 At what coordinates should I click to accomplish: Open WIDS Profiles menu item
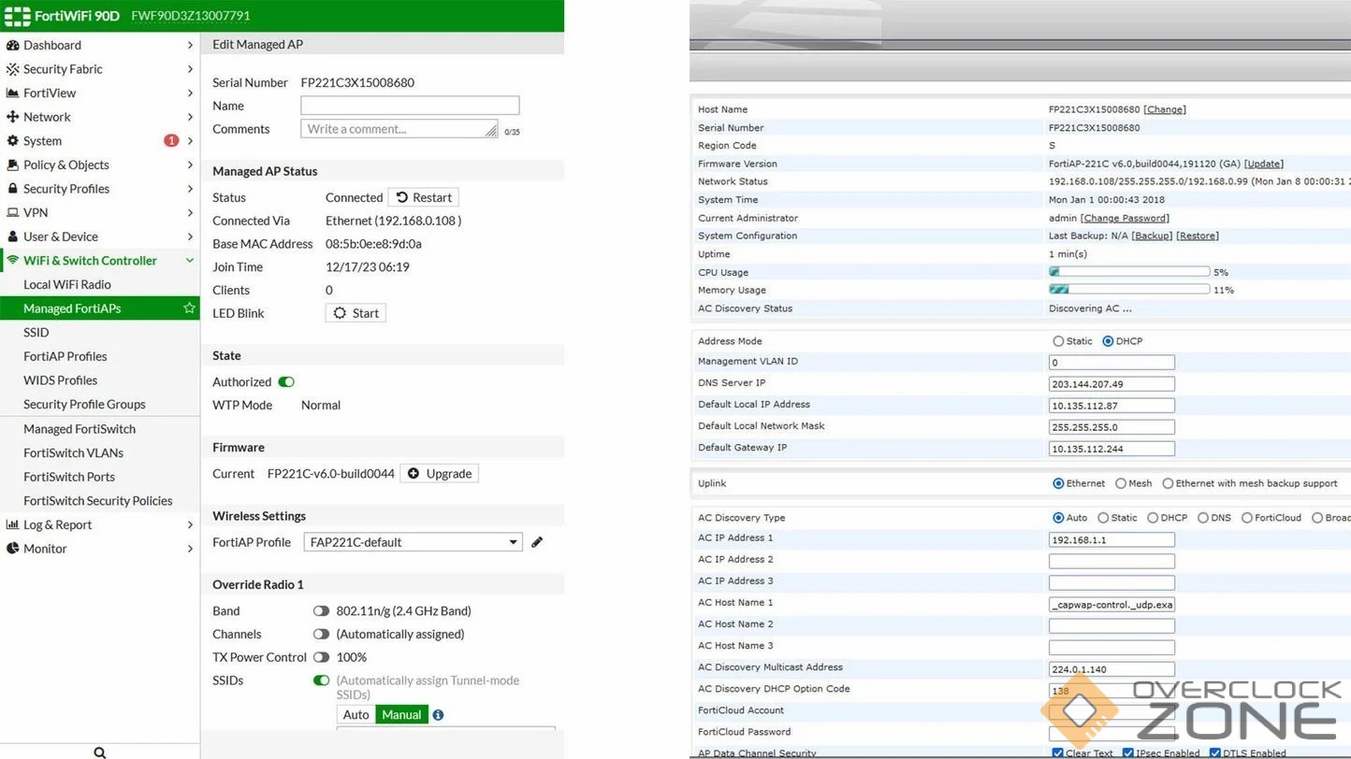pyautogui.click(x=61, y=380)
